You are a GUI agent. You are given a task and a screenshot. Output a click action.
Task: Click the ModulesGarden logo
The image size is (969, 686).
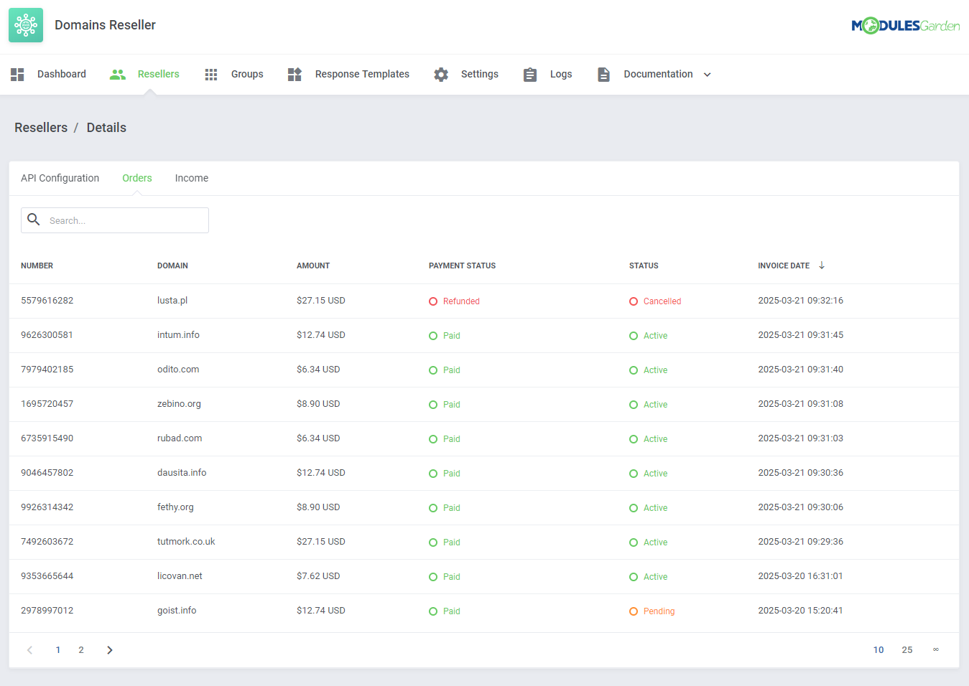904,24
